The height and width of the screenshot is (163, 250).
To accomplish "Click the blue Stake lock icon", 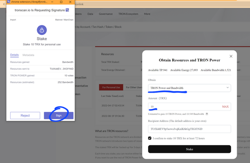I will pyautogui.click(x=42, y=30).
